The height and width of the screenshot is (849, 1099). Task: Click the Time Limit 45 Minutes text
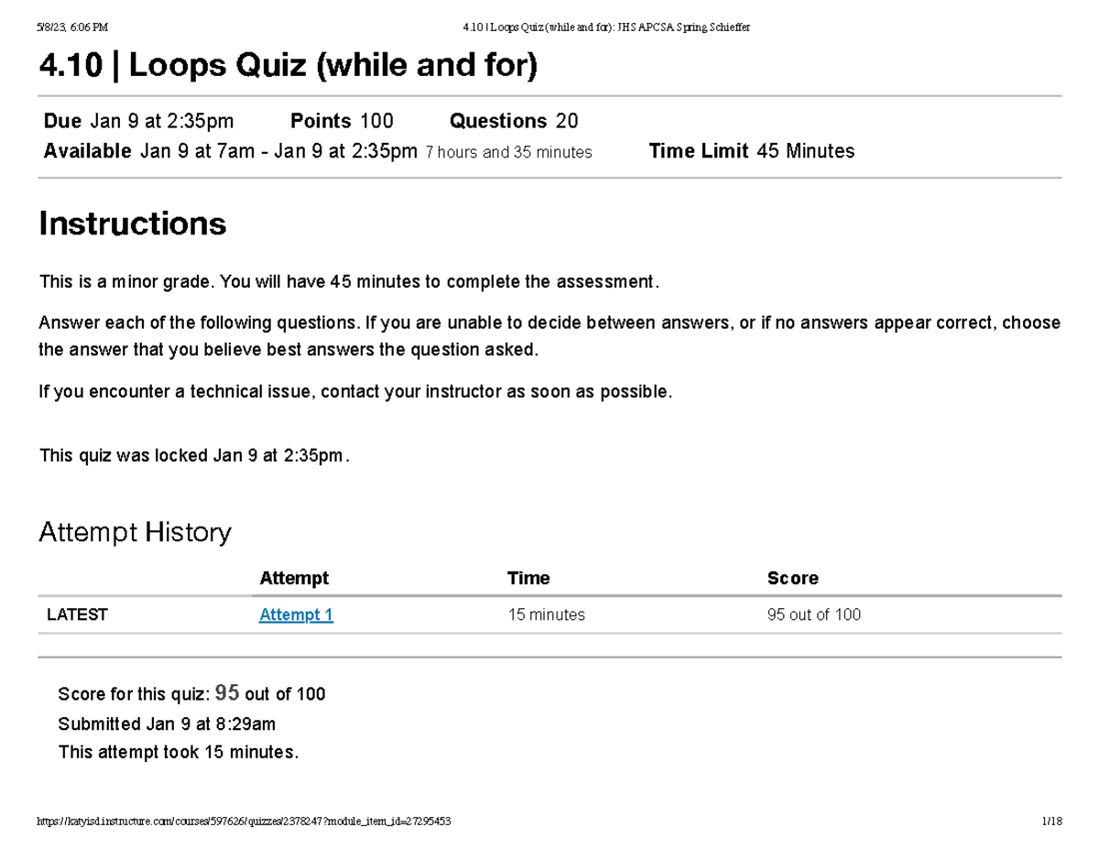[752, 151]
